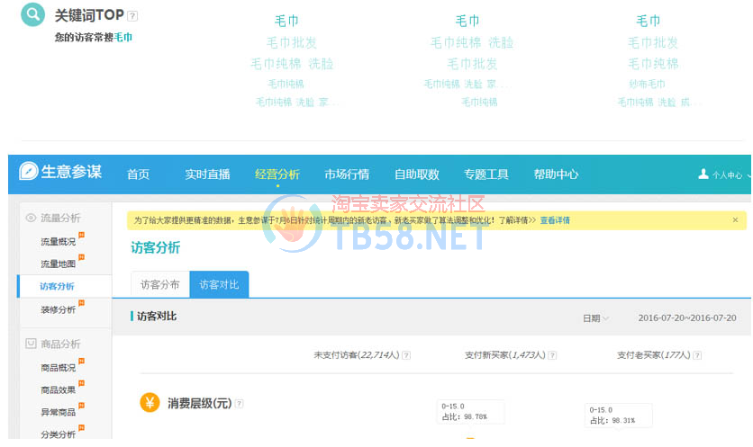Click the 0-15.0 占比 98.31% value box
This screenshot has width=753, height=447.
click(619, 416)
